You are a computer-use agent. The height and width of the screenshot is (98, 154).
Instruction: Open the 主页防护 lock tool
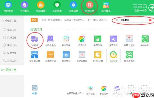(98, 41)
